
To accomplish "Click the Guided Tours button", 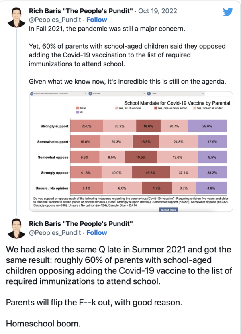I will click(168, 210).
